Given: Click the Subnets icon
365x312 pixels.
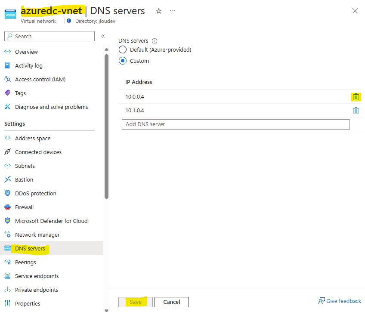Looking at the screenshot, I should [7, 165].
